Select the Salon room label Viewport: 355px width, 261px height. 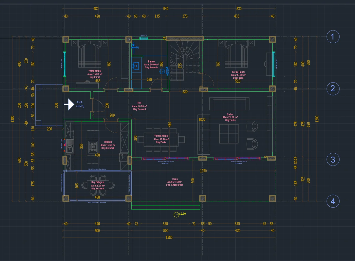coord(230,117)
